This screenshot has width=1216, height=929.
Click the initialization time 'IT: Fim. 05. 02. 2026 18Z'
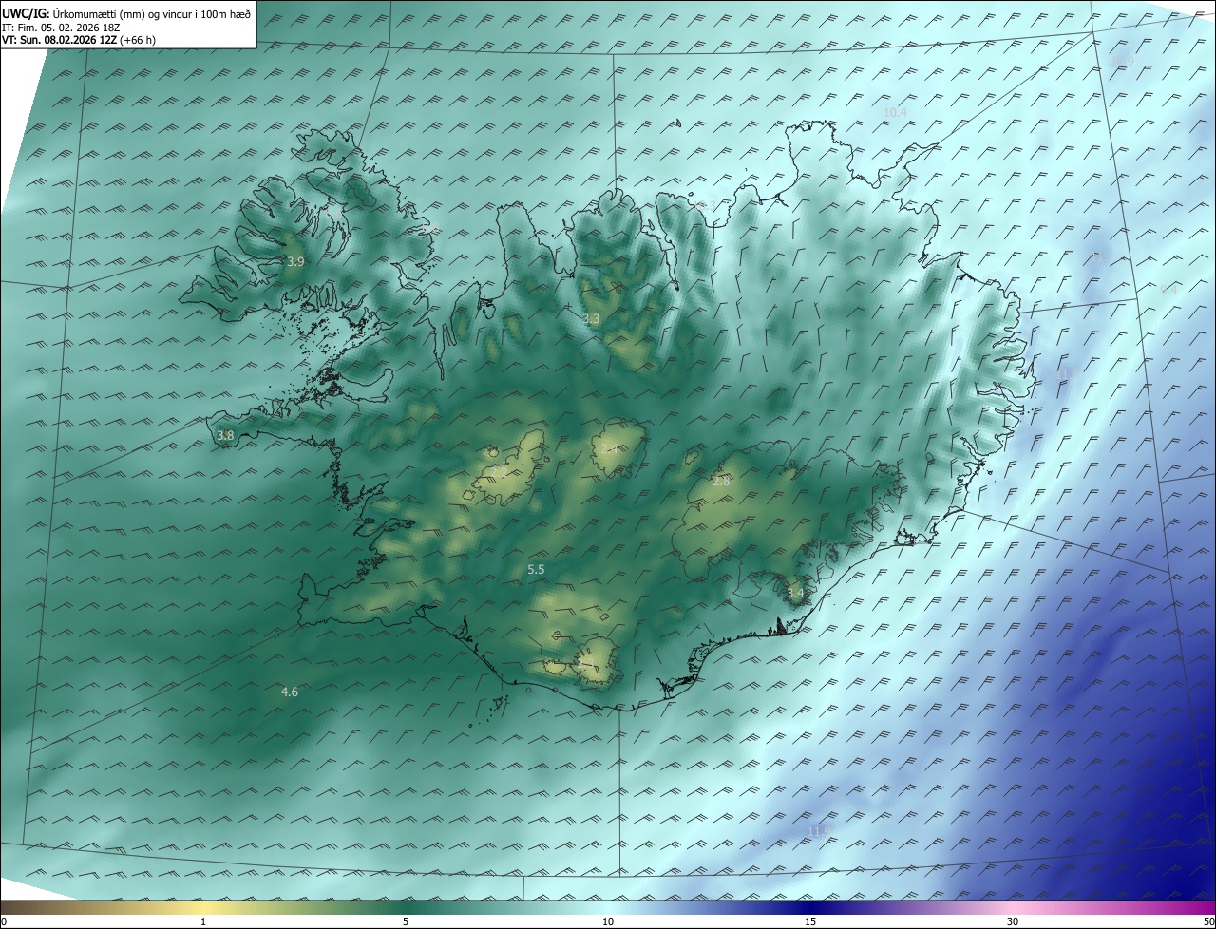pyautogui.click(x=61, y=27)
